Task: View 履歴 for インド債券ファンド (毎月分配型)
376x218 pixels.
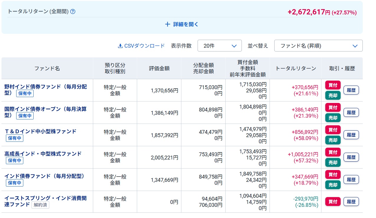Action: click(x=351, y=179)
